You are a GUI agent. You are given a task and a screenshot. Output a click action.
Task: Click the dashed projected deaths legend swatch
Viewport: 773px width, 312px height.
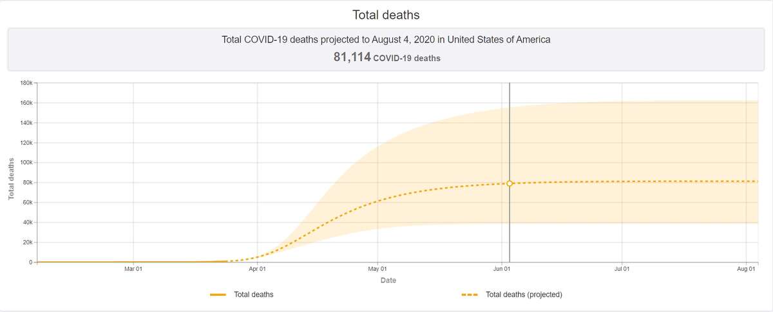(470, 295)
